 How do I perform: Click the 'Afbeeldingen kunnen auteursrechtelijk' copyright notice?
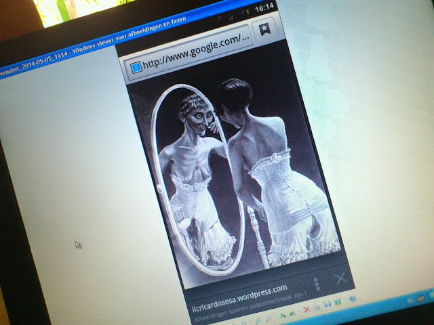(249, 307)
